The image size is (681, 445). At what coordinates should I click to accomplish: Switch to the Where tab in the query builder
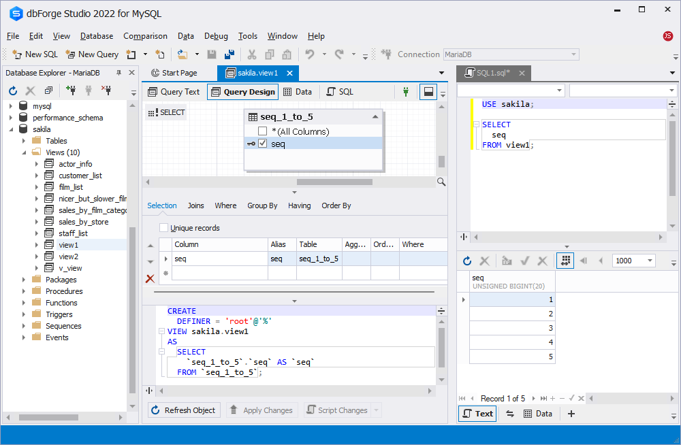[225, 205]
